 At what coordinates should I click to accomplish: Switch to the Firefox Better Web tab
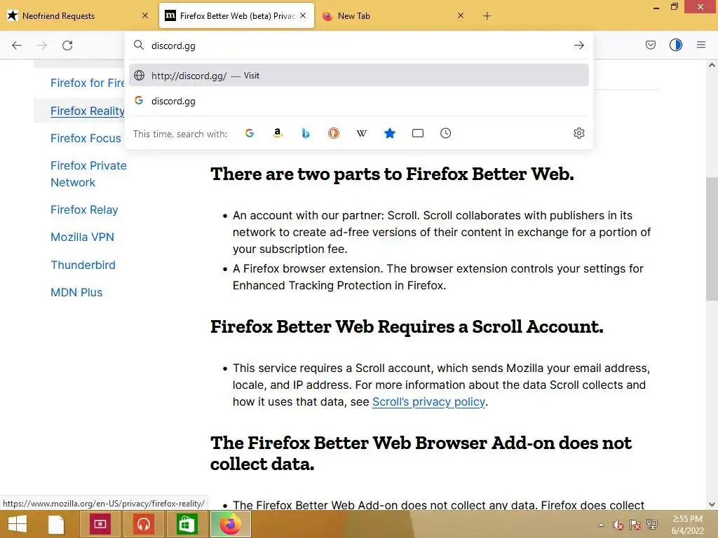point(237,15)
